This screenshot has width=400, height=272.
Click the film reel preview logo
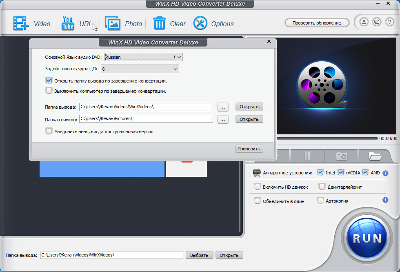pyautogui.click(x=322, y=85)
